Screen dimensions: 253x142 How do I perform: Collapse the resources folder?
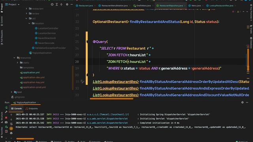click(x=14, y=58)
